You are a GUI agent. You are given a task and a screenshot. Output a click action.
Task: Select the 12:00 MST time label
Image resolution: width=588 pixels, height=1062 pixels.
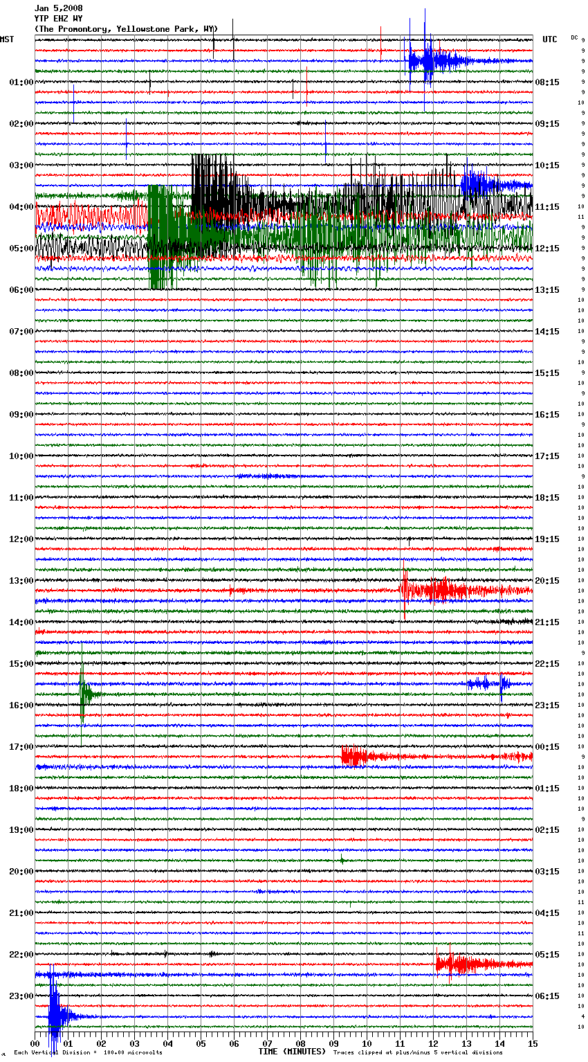click(x=21, y=539)
